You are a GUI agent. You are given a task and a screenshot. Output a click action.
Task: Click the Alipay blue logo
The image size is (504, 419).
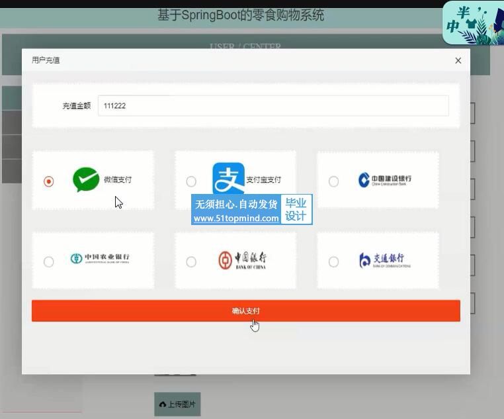point(228,179)
